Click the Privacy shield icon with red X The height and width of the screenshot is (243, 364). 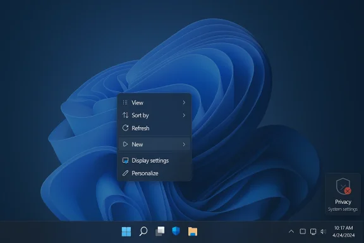coord(343,186)
